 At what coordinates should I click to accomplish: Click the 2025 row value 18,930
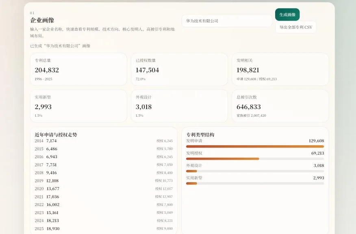53,229
